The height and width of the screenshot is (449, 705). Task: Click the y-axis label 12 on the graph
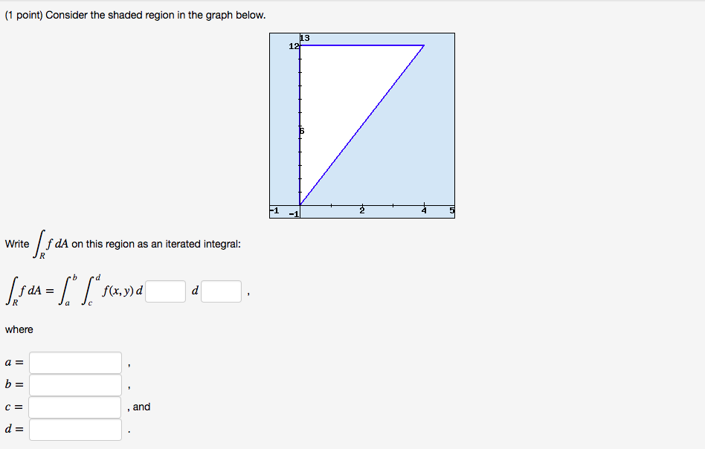293,46
